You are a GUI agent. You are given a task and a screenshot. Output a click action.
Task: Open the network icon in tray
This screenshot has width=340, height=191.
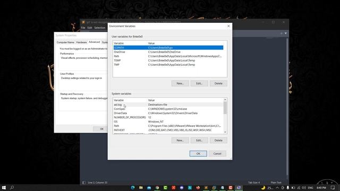[299, 188]
